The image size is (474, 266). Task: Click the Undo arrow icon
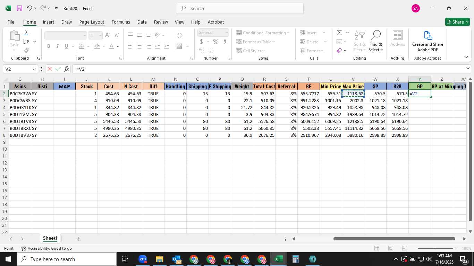(x=29, y=8)
